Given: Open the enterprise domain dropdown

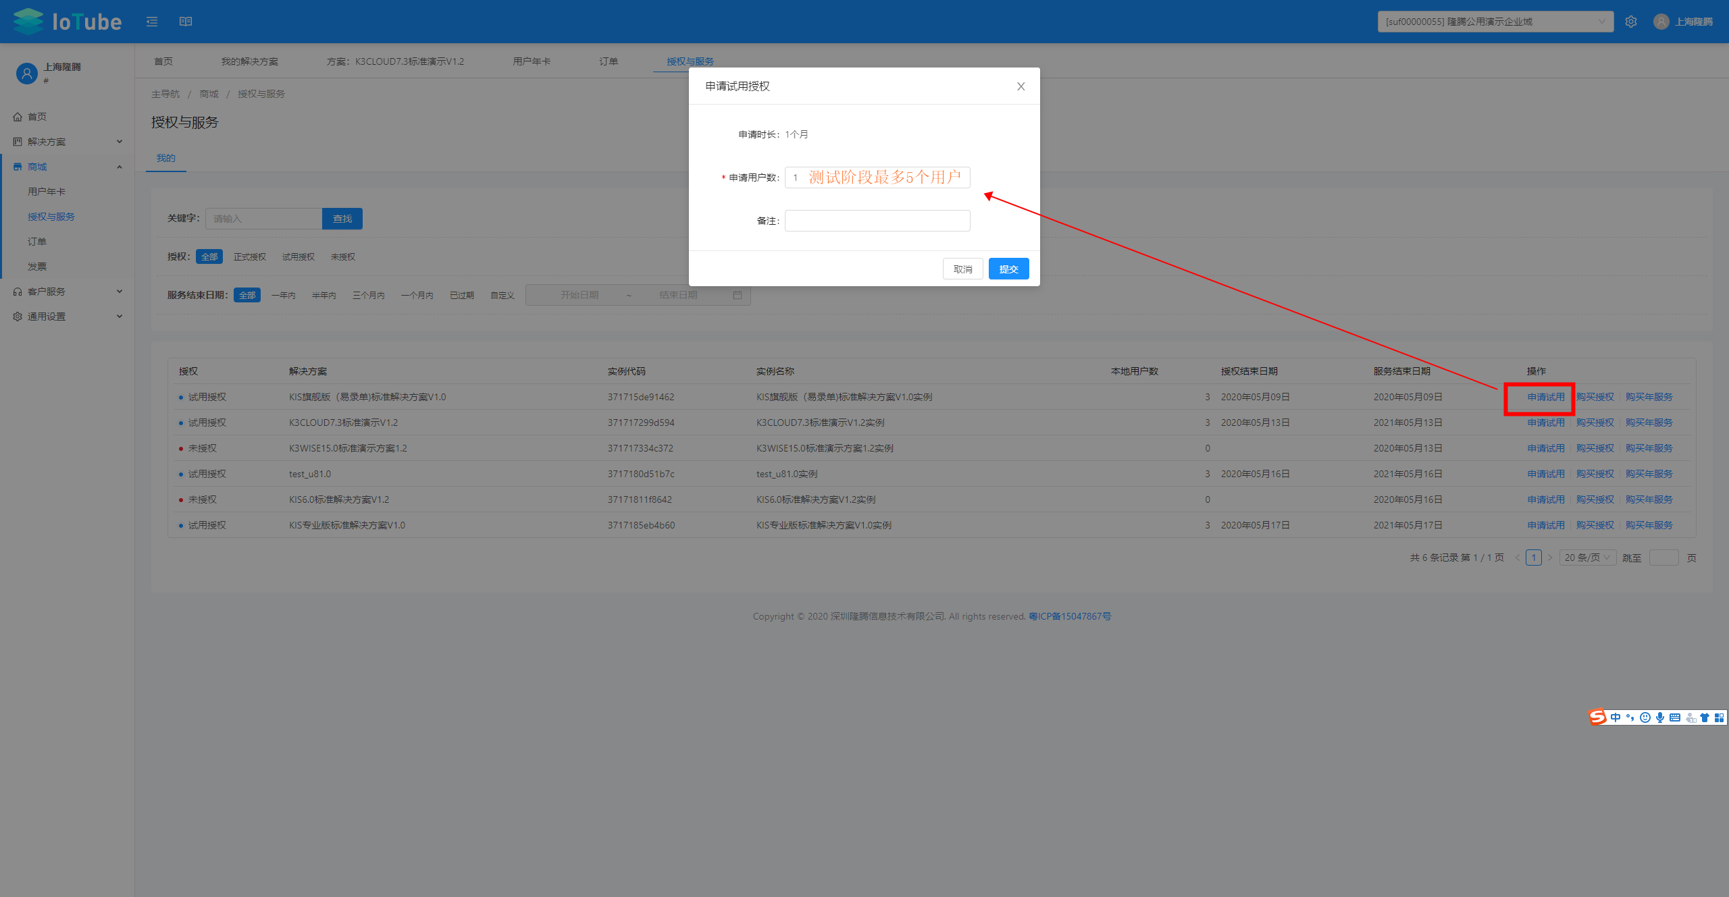Looking at the screenshot, I should 1495,22.
